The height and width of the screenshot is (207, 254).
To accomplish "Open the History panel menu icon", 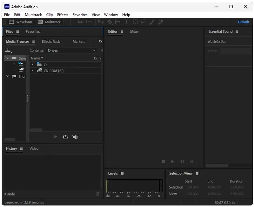I will click(21, 149).
